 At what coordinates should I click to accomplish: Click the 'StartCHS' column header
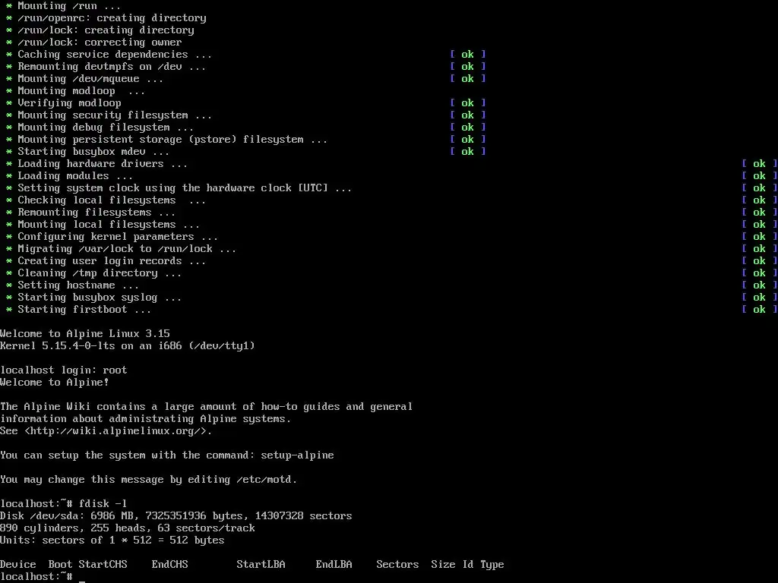(103, 565)
